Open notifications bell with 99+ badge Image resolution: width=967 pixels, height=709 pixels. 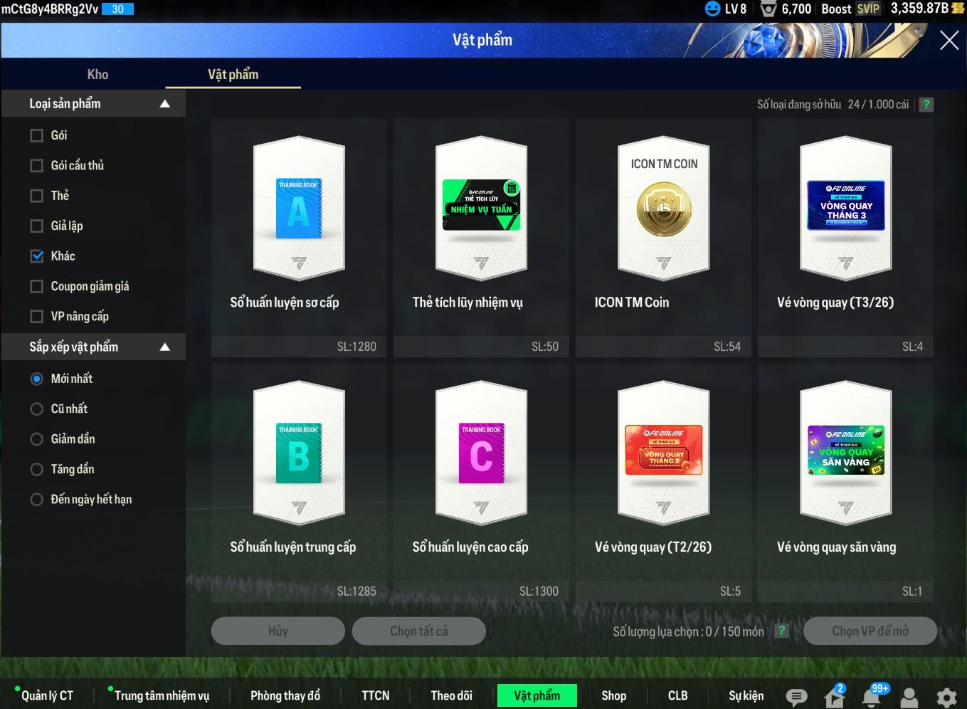[x=872, y=697]
